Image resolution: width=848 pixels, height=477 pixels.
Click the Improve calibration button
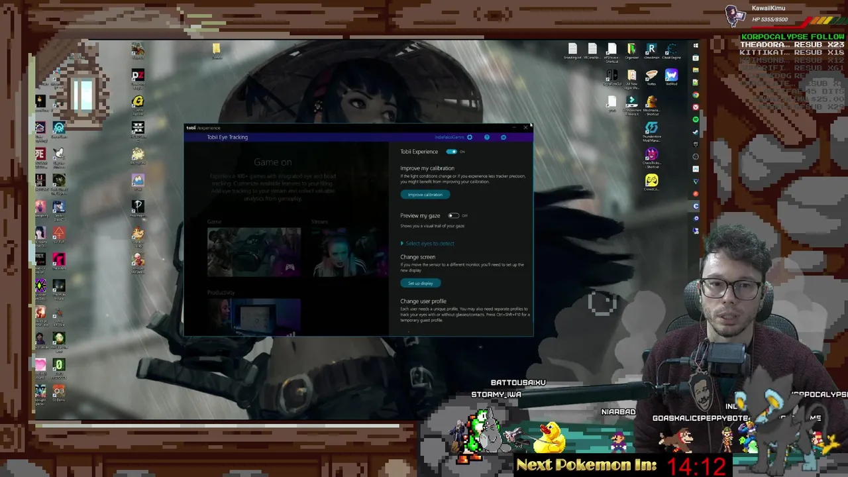click(425, 195)
